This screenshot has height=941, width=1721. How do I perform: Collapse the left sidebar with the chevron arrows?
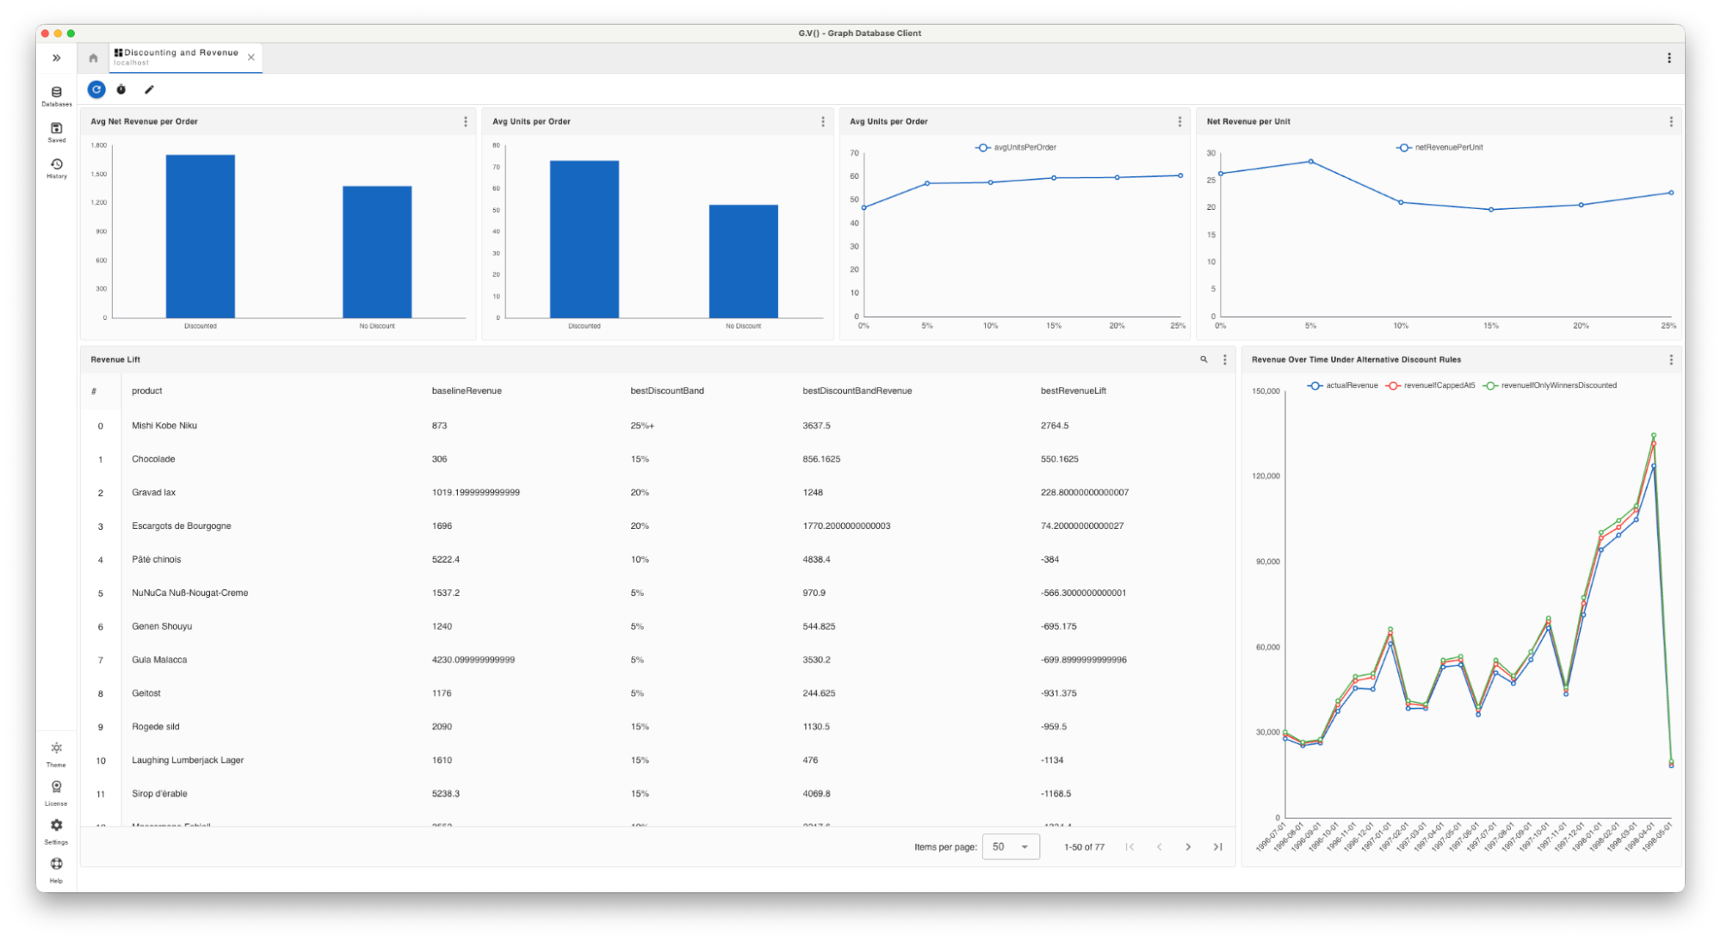pos(57,57)
